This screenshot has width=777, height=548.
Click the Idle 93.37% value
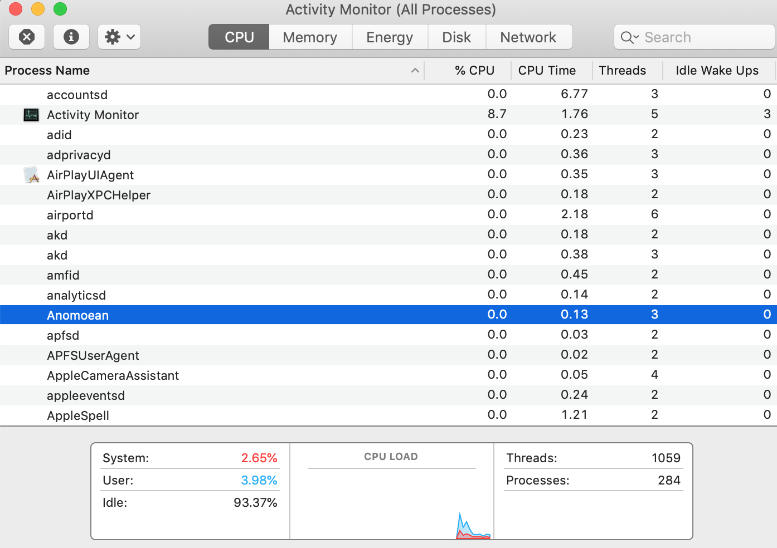[255, 502]
